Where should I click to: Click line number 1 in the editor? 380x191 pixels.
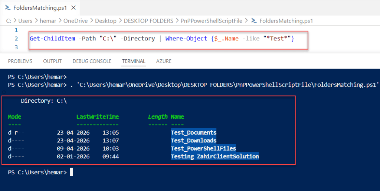pos(16,30)
